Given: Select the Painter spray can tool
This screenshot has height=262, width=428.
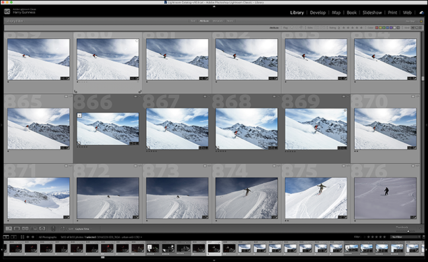Looking at the screenshot, I should 53,229.
